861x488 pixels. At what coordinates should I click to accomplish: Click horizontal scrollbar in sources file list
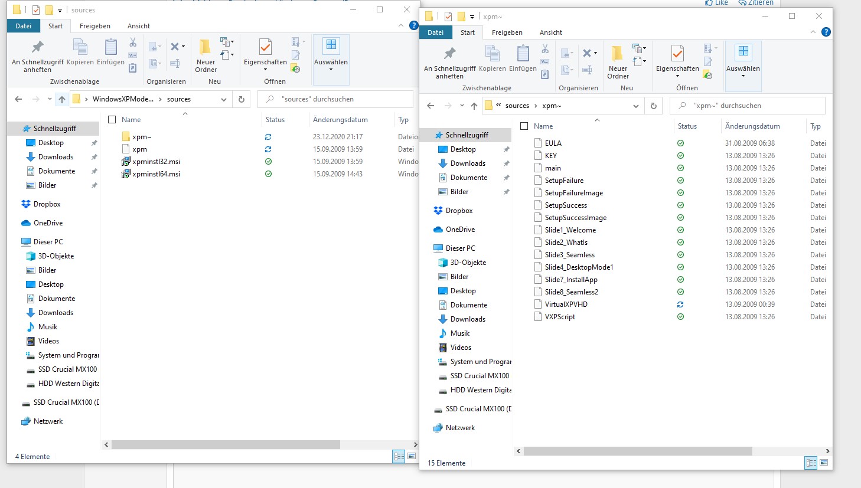(226, 444)
